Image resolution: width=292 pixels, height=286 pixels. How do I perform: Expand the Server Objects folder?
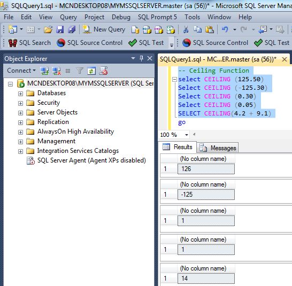[x=20, y=113]
